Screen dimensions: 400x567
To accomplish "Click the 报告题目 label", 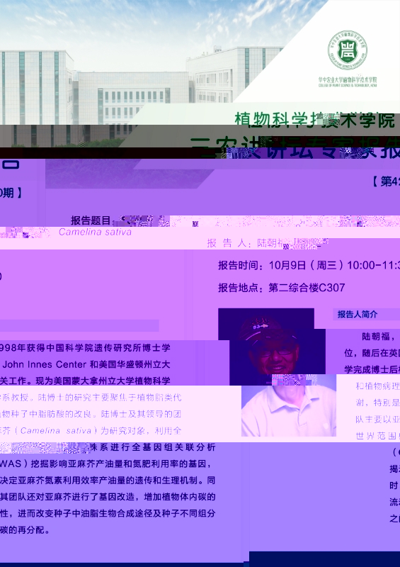I will 91,220.
